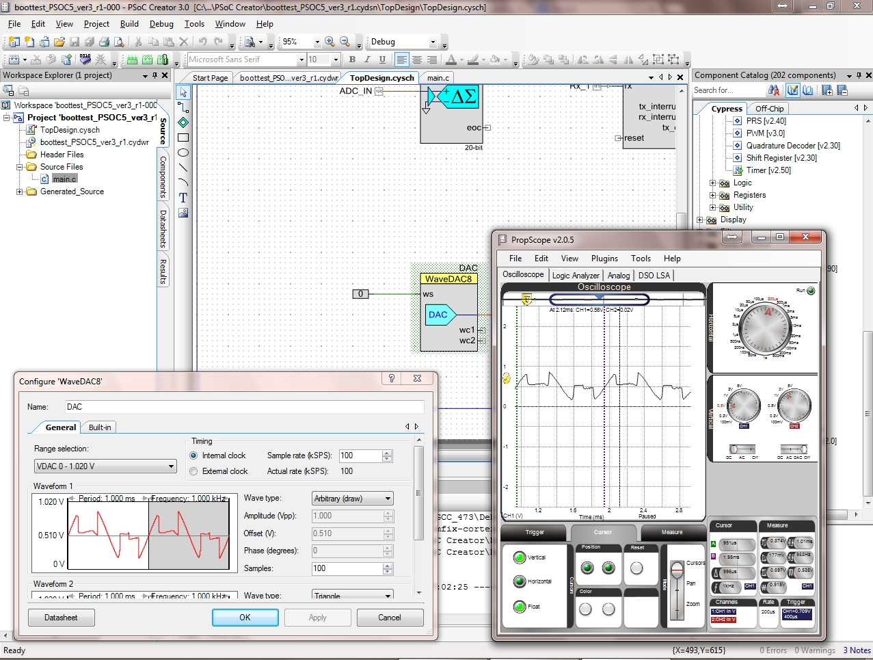Expand the Generated_Source folder
The width and height of the screenshot is (873, 660).
click(20, 192)
